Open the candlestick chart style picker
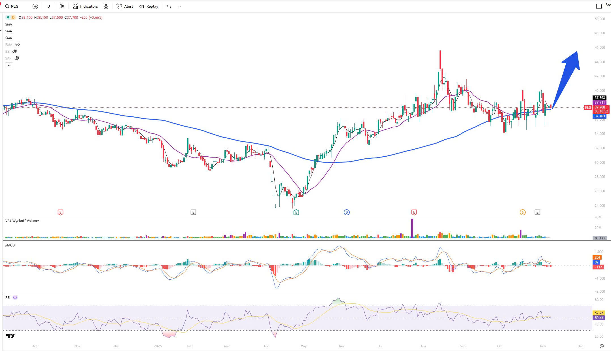 62,6
